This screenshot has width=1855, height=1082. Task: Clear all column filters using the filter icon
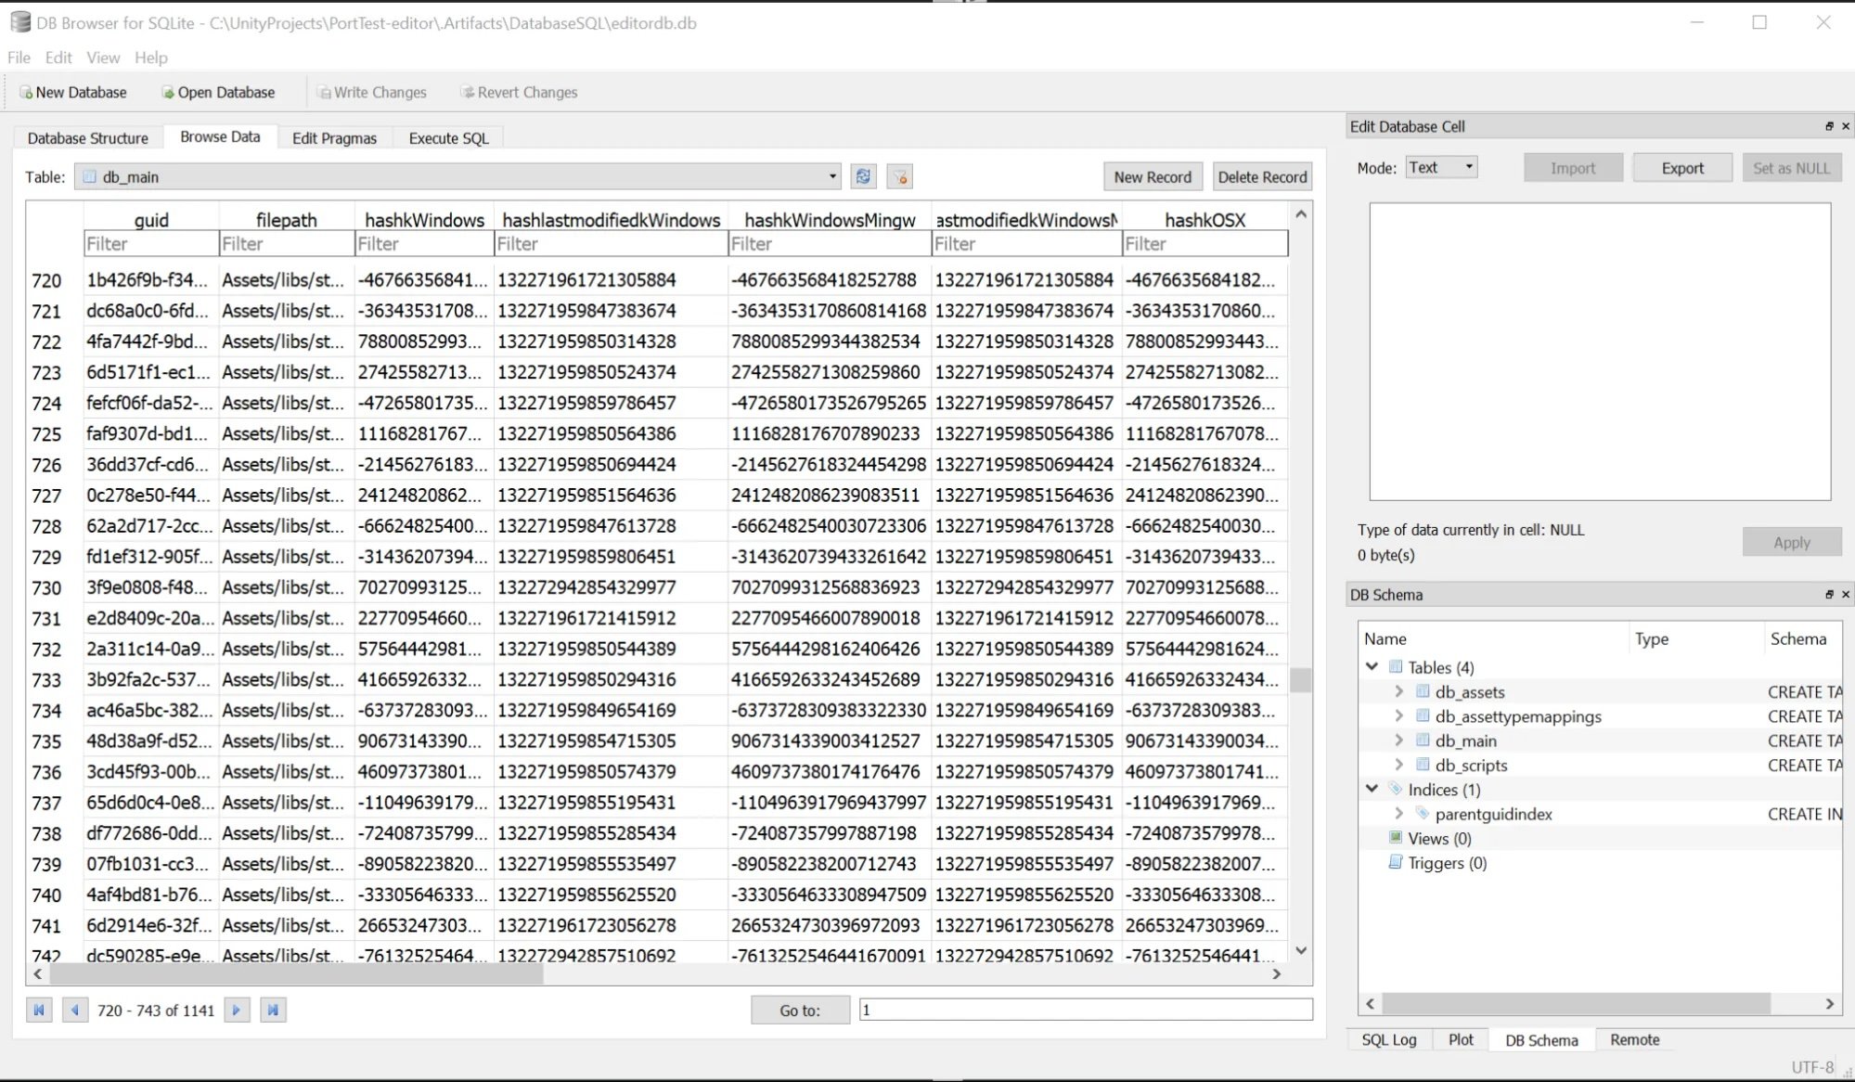(x=898, y=176)
